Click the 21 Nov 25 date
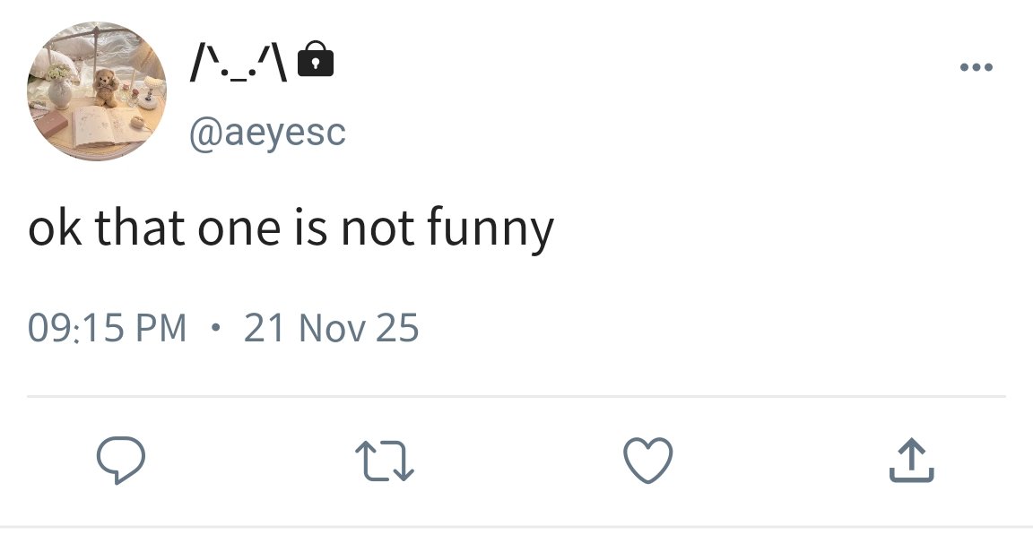Screen dimensions: 1033x543 click(332, 328)
